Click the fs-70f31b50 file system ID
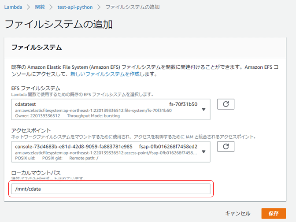Viewport: 296px width, 222px height. 183,104
